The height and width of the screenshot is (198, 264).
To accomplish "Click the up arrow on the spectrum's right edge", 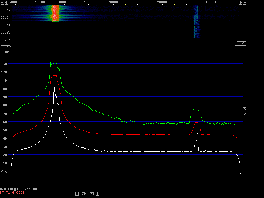I will [245, 109].
